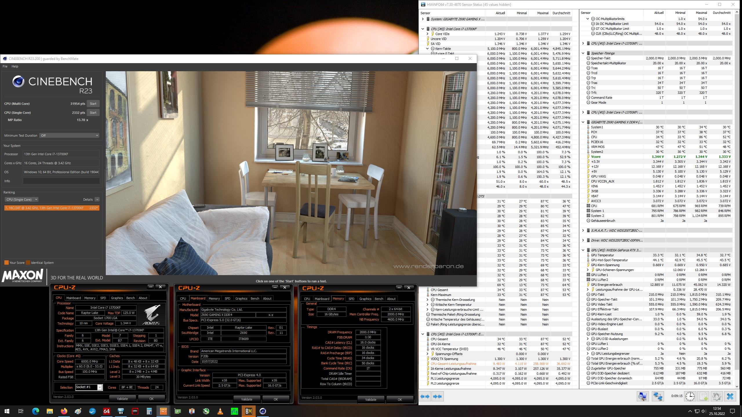Open Cinebench Help menu
This screenshot has height=417, width=742.
(x=15, y=66)
